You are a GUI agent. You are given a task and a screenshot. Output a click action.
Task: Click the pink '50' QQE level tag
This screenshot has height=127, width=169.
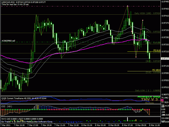pos(162,100)
